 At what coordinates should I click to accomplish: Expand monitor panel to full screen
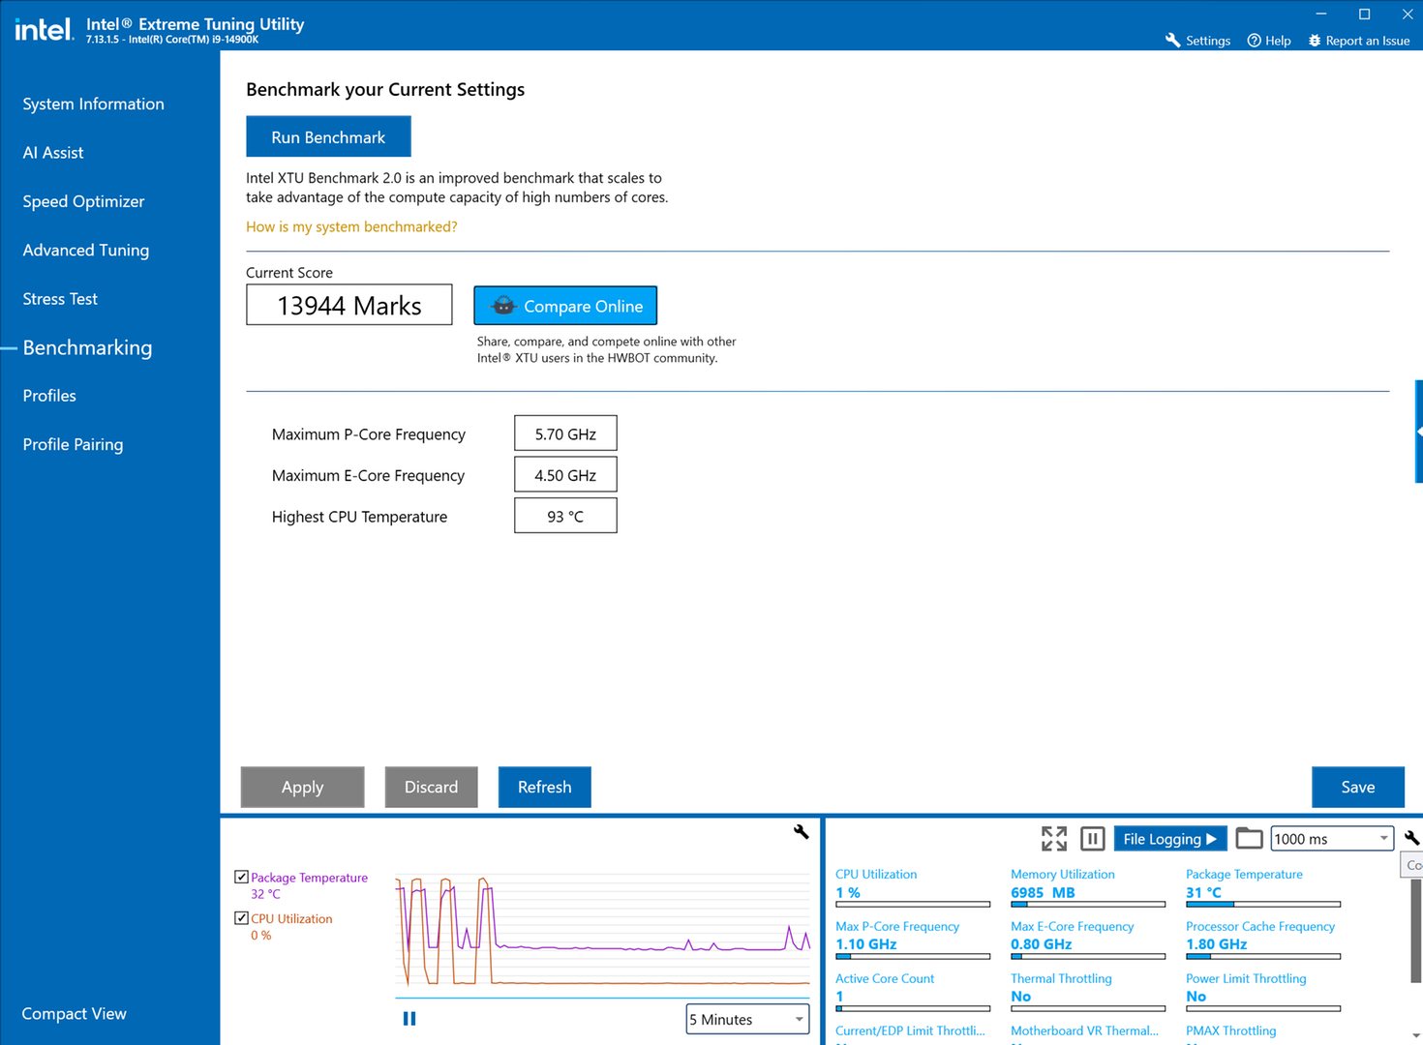tap(1054, 839)
